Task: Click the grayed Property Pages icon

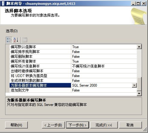Action: [25, 40]
